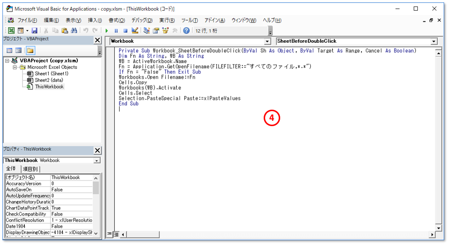Open the 書式(O) menu
The height and width of the screenshot is (245, 449).
[117, 20]
